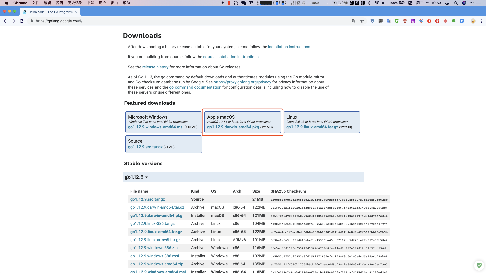Open the 窗口 menu
This screenshot has height=273, width=486.
114,3
